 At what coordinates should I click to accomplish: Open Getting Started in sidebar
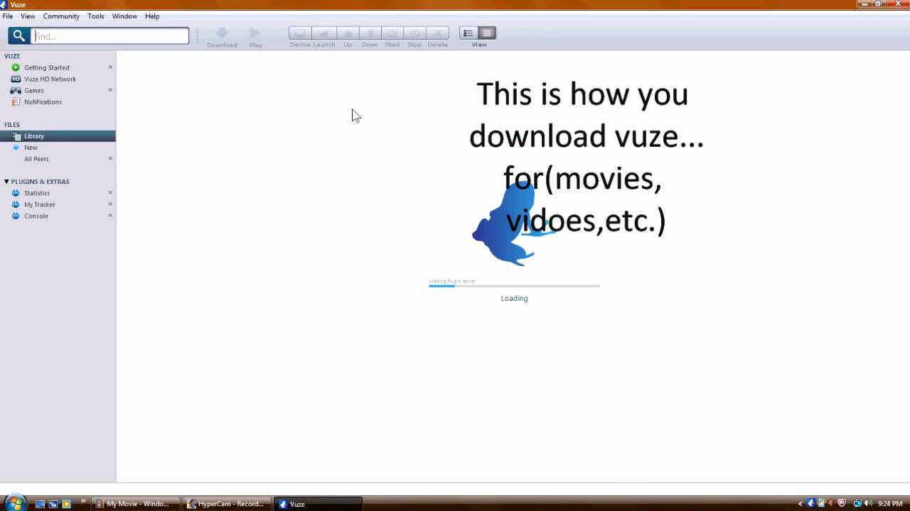click(47, 67)
